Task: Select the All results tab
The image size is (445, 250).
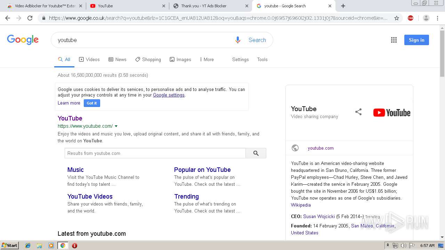Action: click(64, 59)
